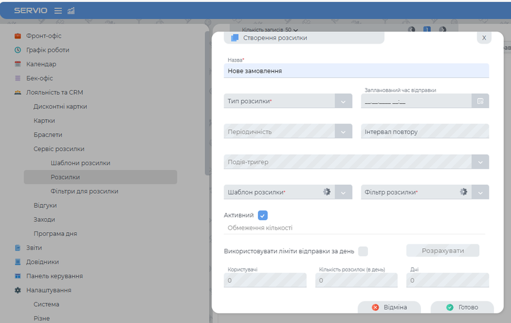
Task: Open Графік роботи from sidebar
Action: click(x=47, y=50)
